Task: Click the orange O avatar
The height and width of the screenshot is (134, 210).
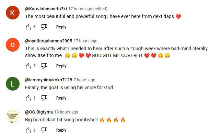Action: pos(13,45)
